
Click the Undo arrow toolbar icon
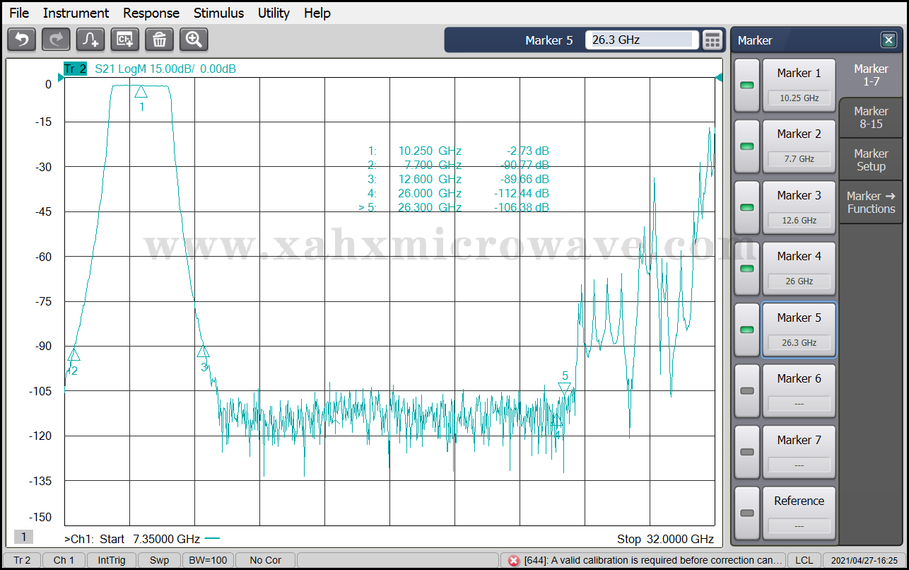pyautogui.click(x=21, y=40)
